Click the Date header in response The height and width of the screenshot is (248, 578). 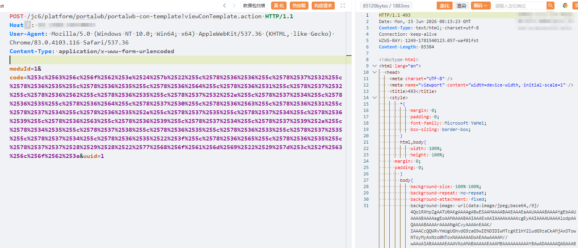(425, 21)
